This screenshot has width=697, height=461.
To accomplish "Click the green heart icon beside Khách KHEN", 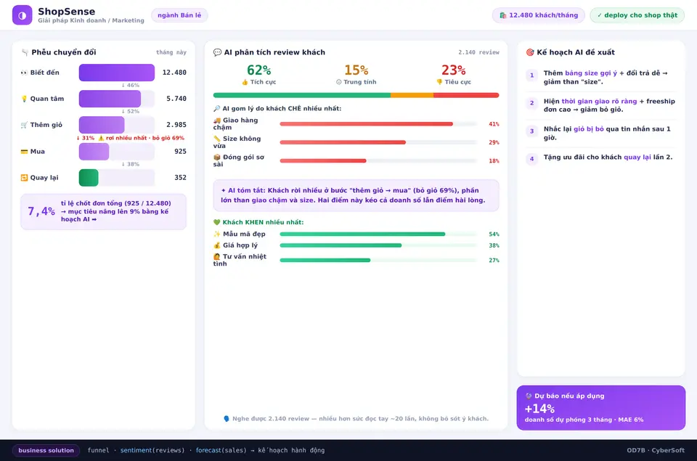I will tap(217, 222).
